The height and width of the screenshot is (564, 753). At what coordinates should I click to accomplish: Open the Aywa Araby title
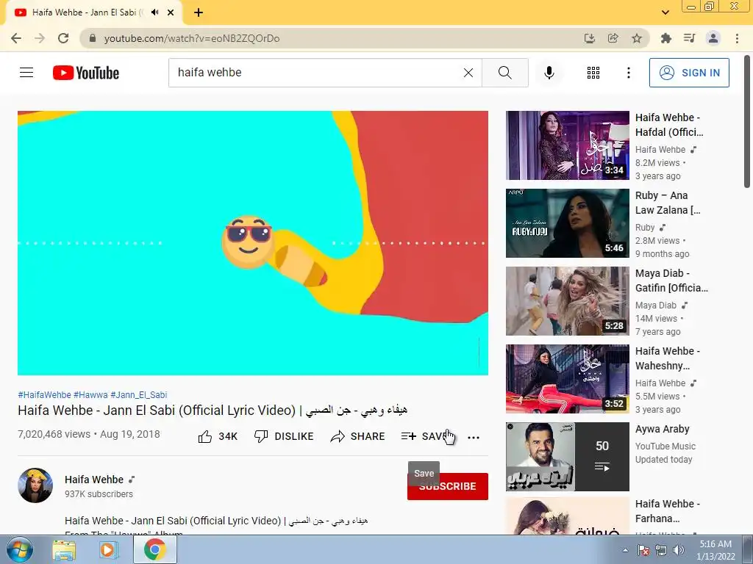pos(663,429)
